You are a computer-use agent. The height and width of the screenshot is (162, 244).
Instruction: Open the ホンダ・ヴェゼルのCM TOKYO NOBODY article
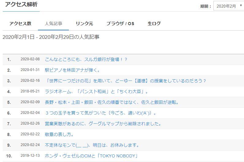pyautogui.click(x=91, y=156)
